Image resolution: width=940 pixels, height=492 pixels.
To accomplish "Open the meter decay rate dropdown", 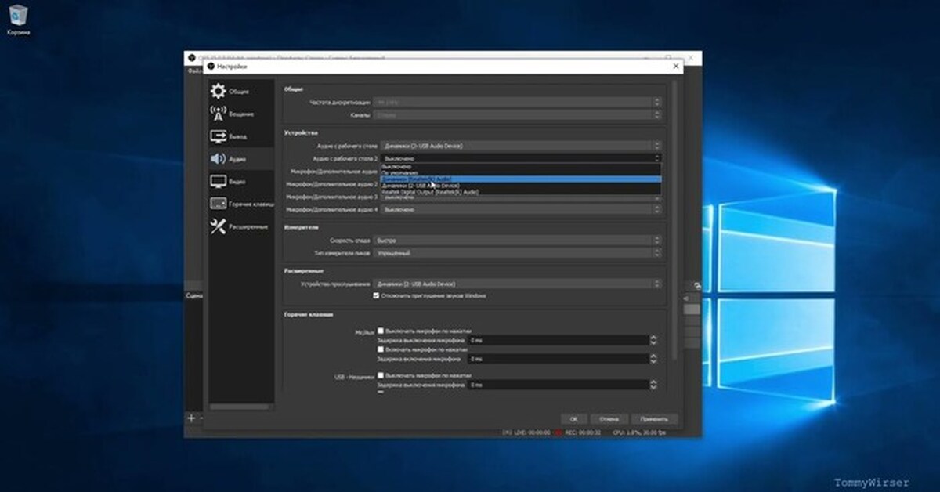I will pyautogui.click(x=520, y=241).
